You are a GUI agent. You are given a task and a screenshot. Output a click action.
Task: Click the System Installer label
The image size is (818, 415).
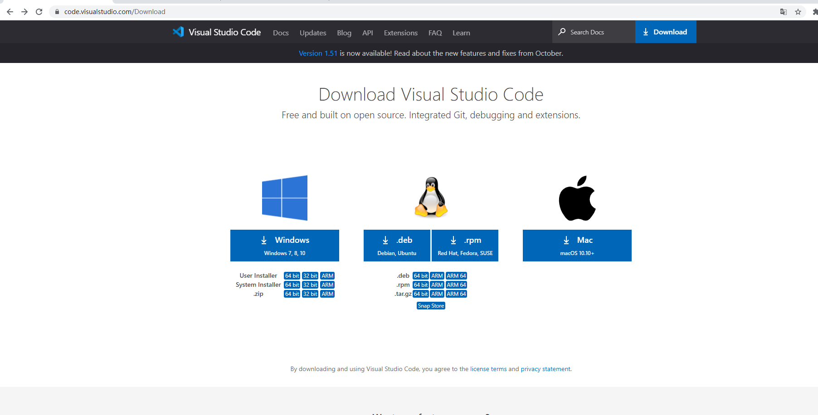pyautogui.click(x=258, y=285)
